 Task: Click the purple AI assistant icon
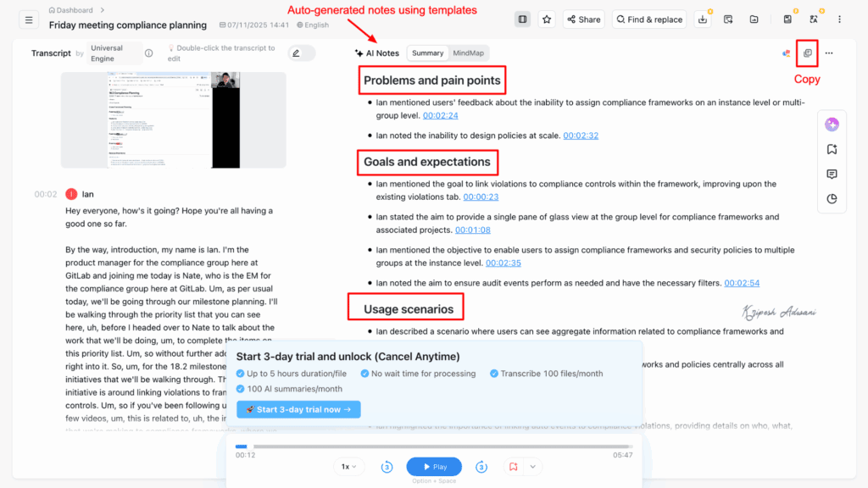[832, 125]
